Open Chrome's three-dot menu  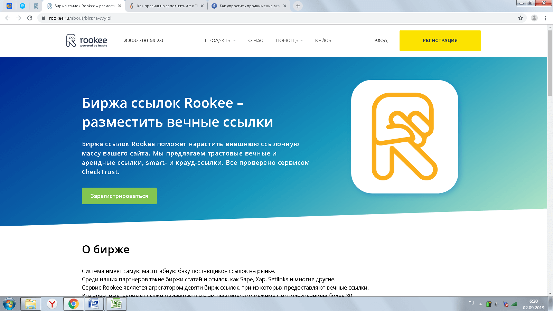pyautogui.click(x=545, y=18)
